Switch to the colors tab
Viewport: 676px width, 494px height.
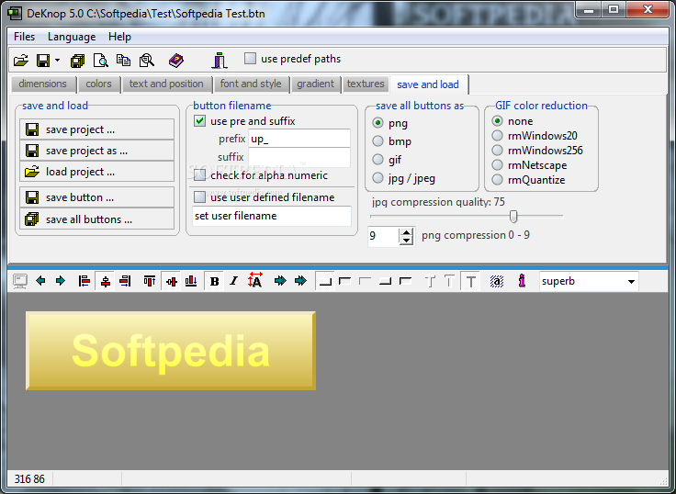pyautogui.click(x=98, y=84)
